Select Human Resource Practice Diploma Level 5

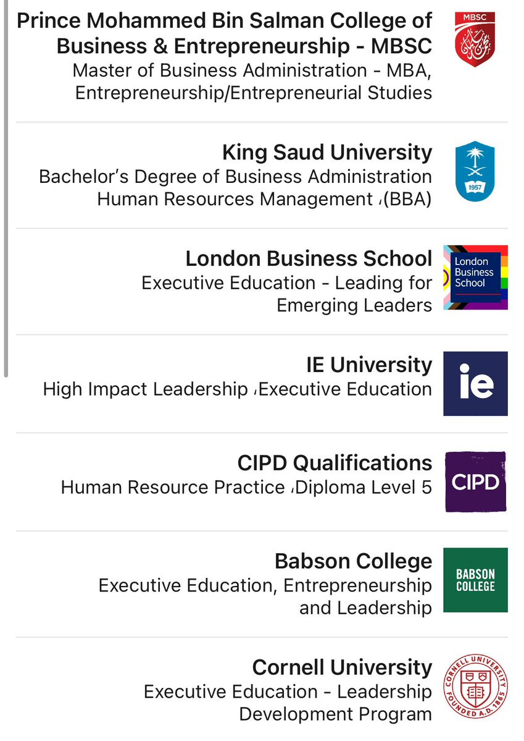(246, 487)
